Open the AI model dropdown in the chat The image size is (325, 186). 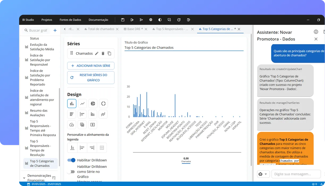click(263, 174)
